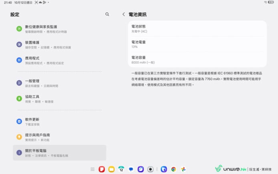Go back using the arrow beside 電池資訊

pos(123,14)
